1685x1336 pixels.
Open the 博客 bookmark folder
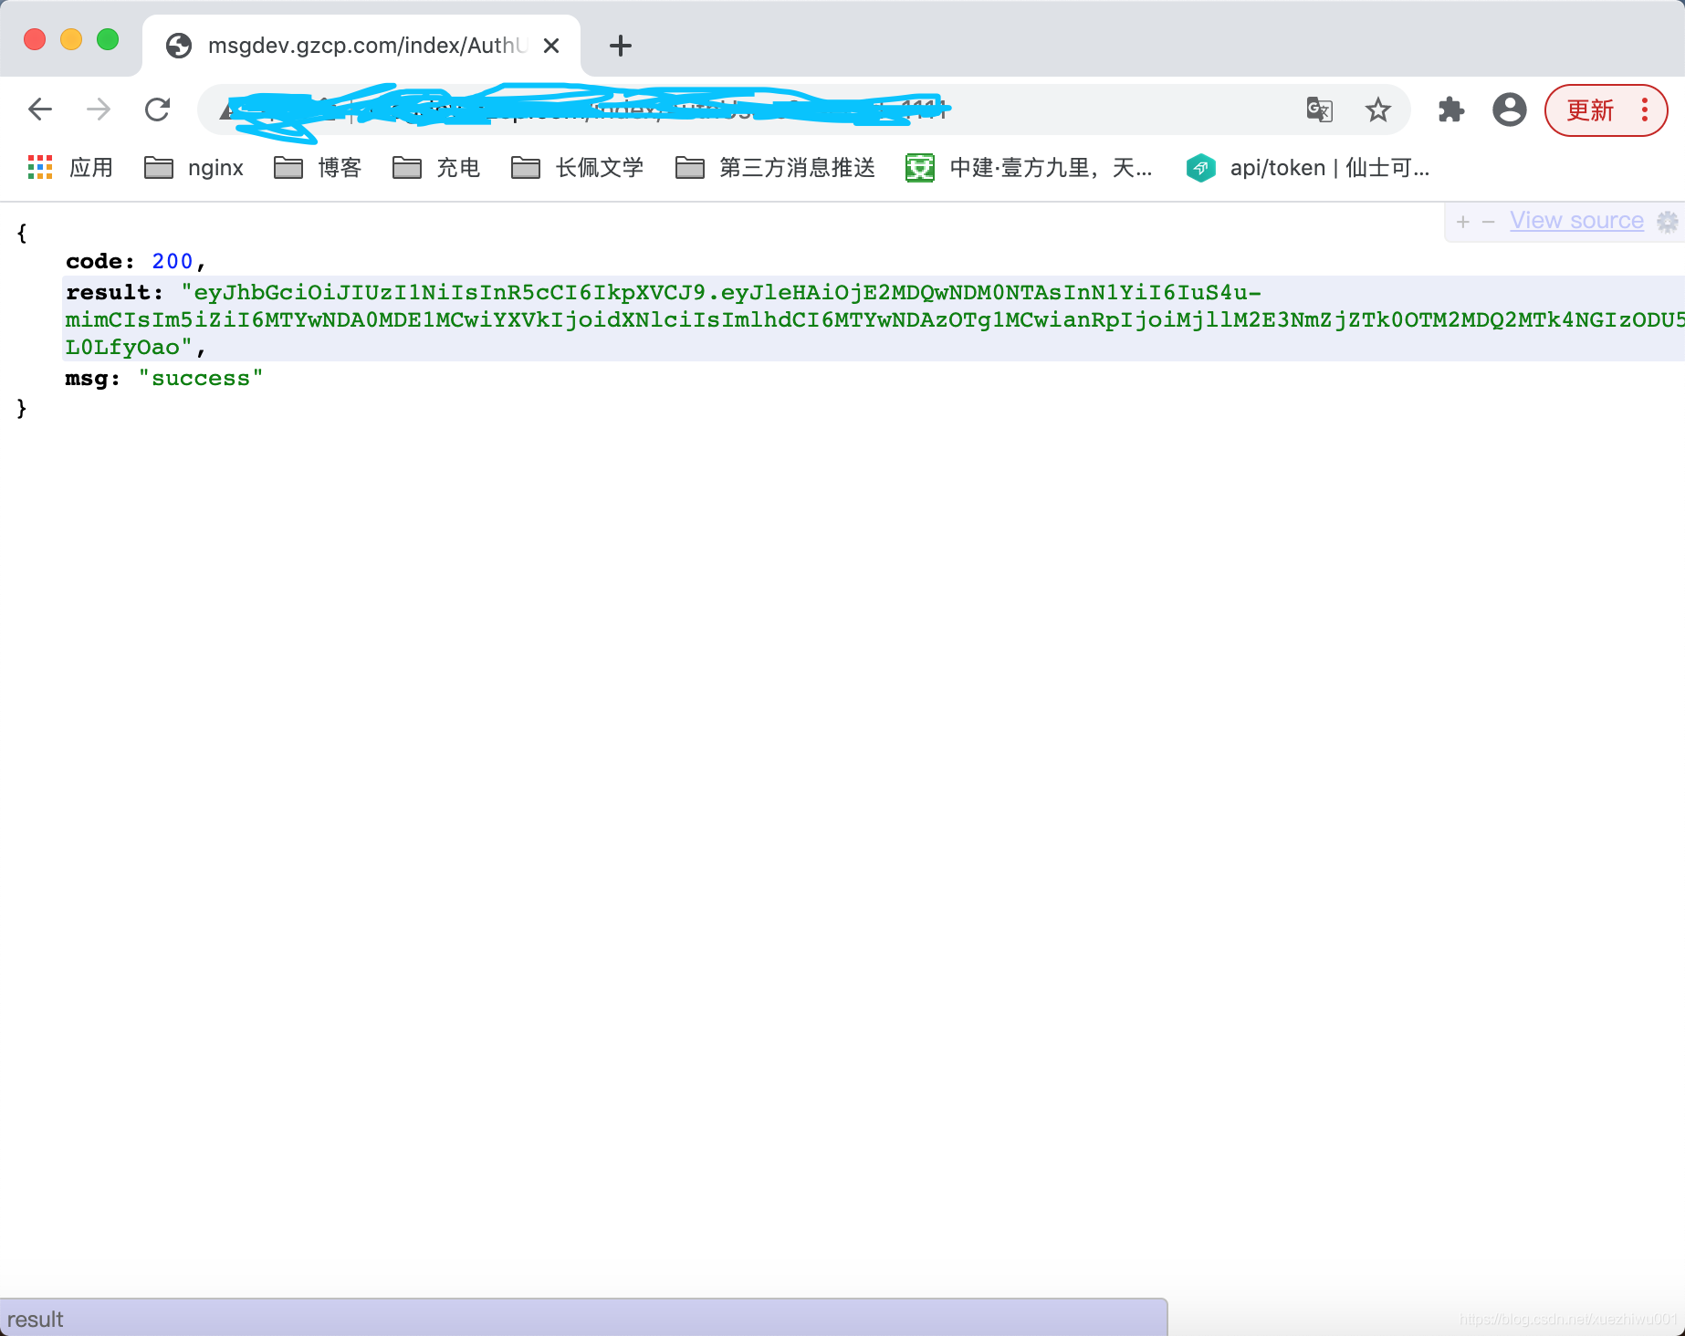coord(318,168)
